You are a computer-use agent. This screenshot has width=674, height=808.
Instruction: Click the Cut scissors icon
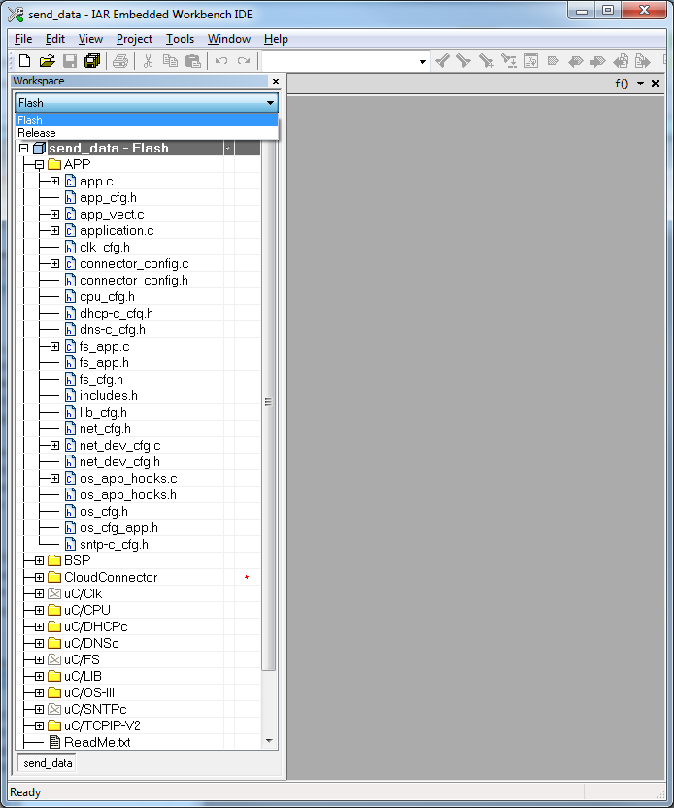[x=148, y=61]
